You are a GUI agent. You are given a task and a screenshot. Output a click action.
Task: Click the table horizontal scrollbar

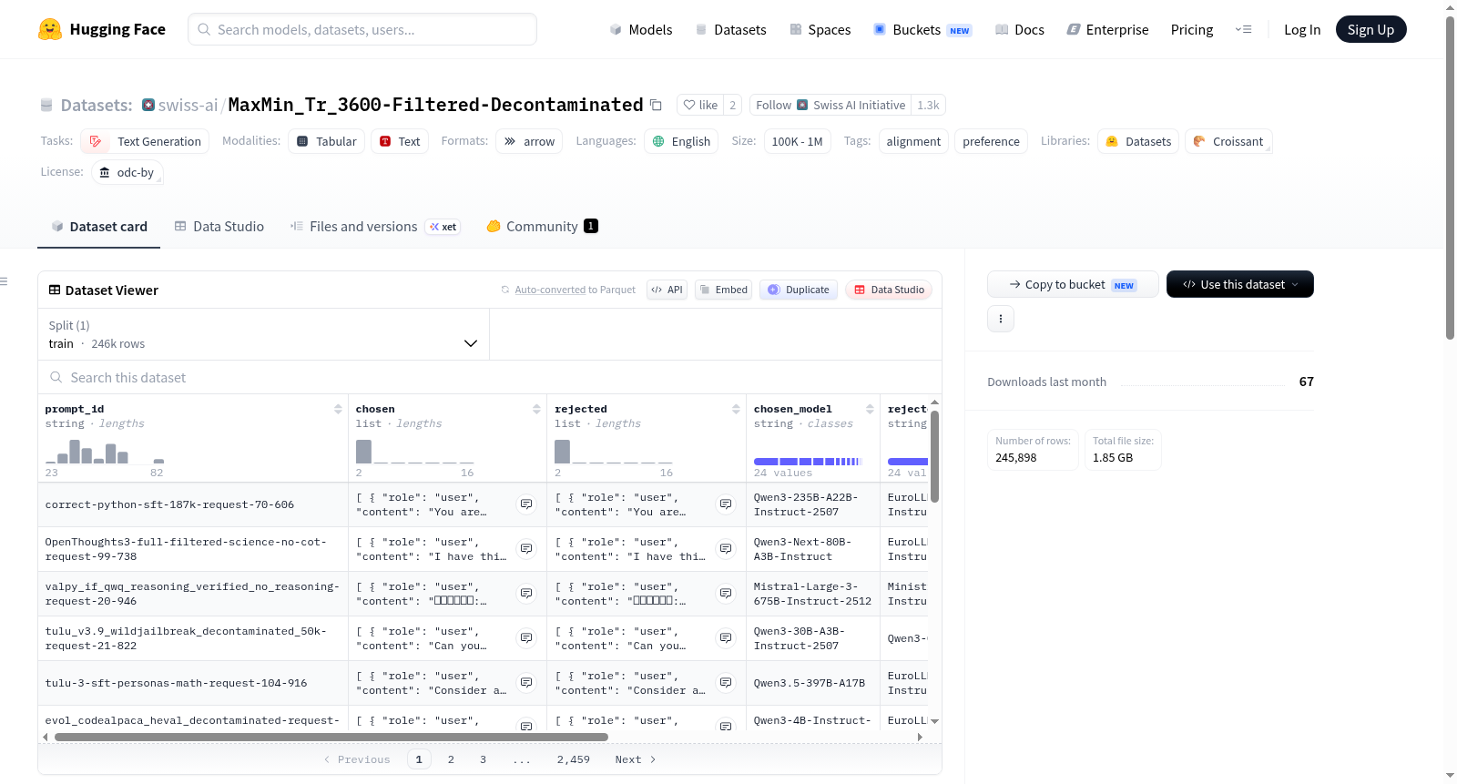pos(331,737)
